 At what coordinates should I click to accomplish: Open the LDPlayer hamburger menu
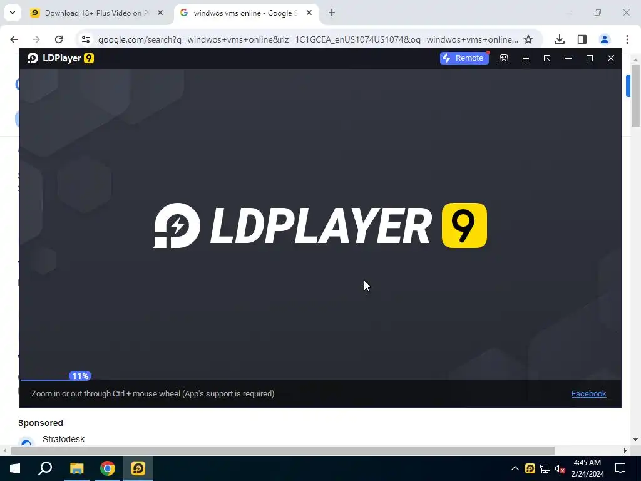pyautogui.click(x=526, y=58)
